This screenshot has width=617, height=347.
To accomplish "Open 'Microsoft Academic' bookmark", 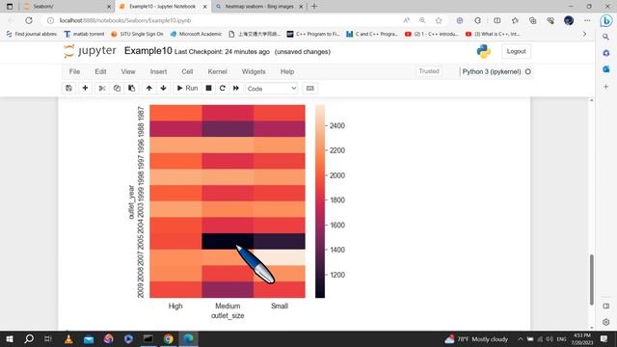I will pos(196,35).
